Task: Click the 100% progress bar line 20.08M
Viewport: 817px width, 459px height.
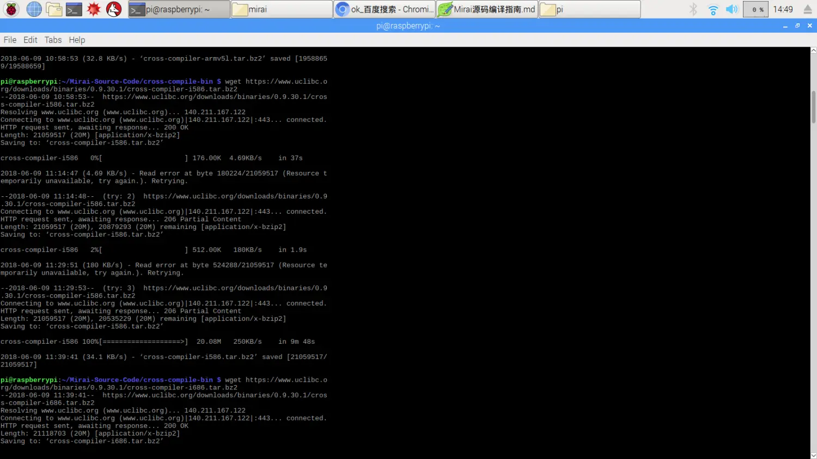Action: [158, 342]
